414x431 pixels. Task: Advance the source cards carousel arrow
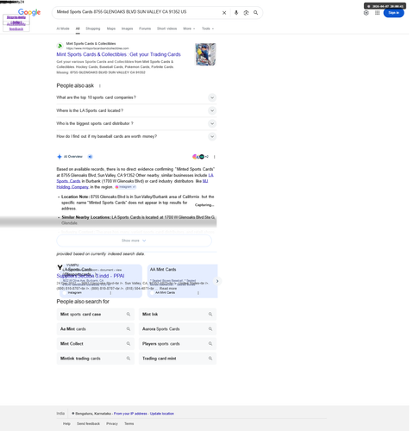point(217,281)
